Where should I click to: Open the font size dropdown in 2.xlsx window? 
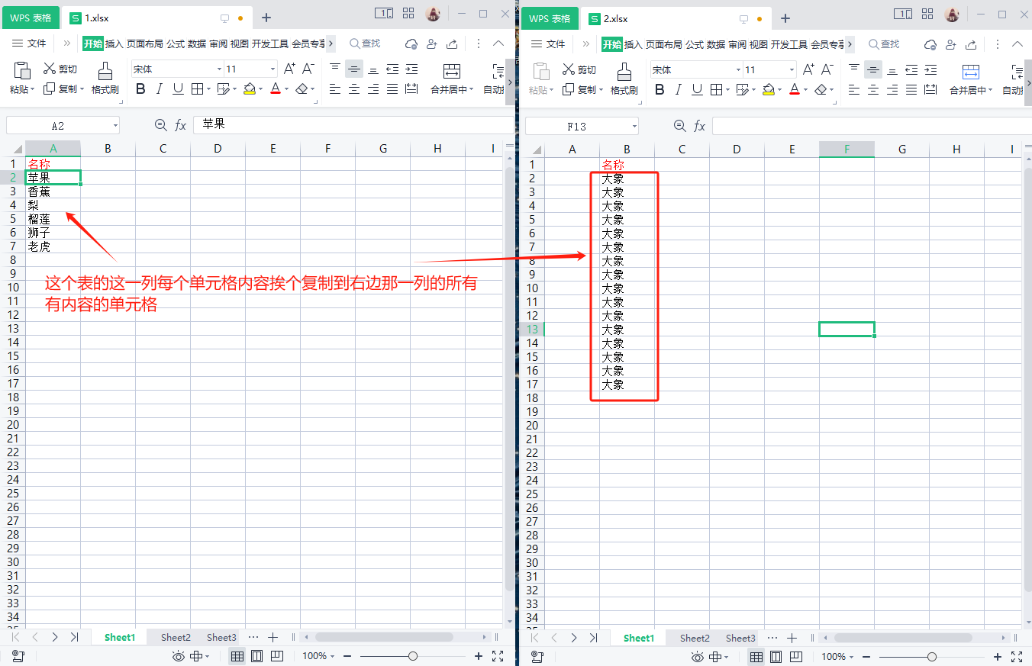tap(792, 69)
